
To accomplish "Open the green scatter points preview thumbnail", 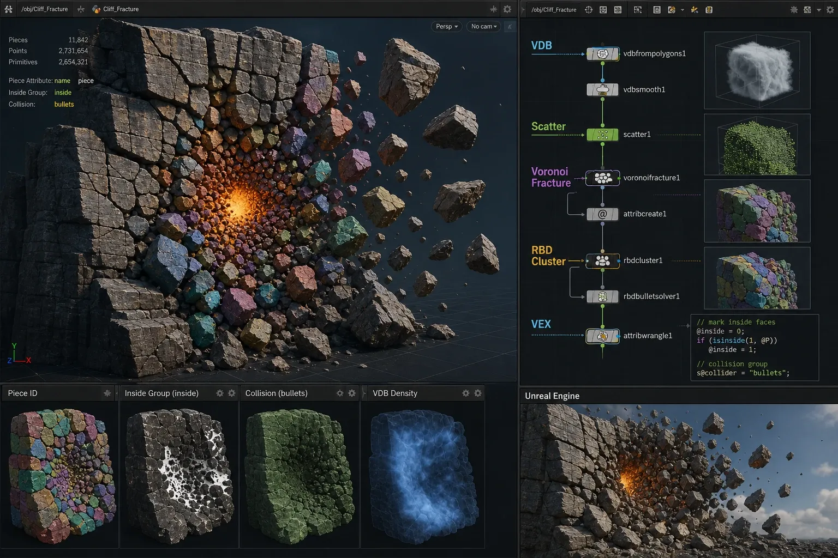I will (757, 144).
